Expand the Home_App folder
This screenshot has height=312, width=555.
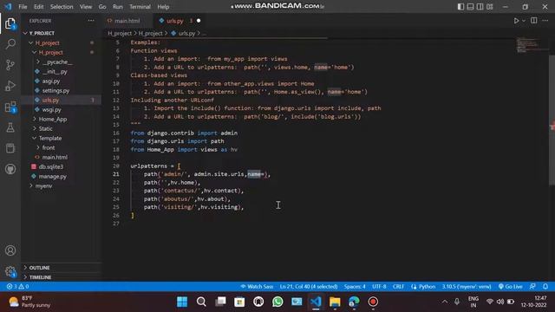[53, 120]
